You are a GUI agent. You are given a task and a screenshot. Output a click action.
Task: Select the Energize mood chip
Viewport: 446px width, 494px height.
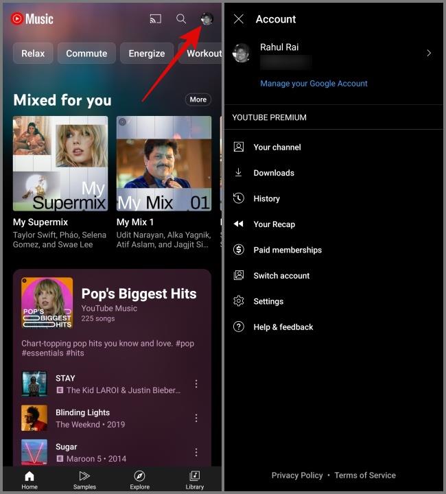click(x=147, y=54)
